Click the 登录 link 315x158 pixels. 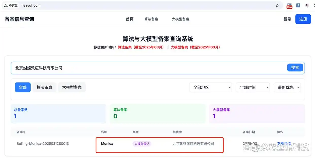(x=287, y=19)
